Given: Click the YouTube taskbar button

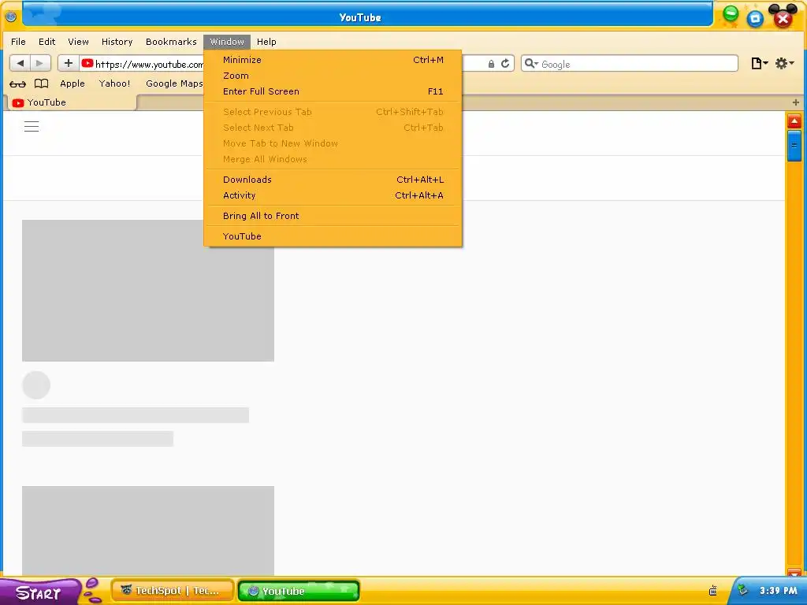Looking at the screenshot, I should point(299,591).
